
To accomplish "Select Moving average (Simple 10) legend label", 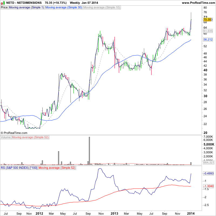I will point(102,8).
